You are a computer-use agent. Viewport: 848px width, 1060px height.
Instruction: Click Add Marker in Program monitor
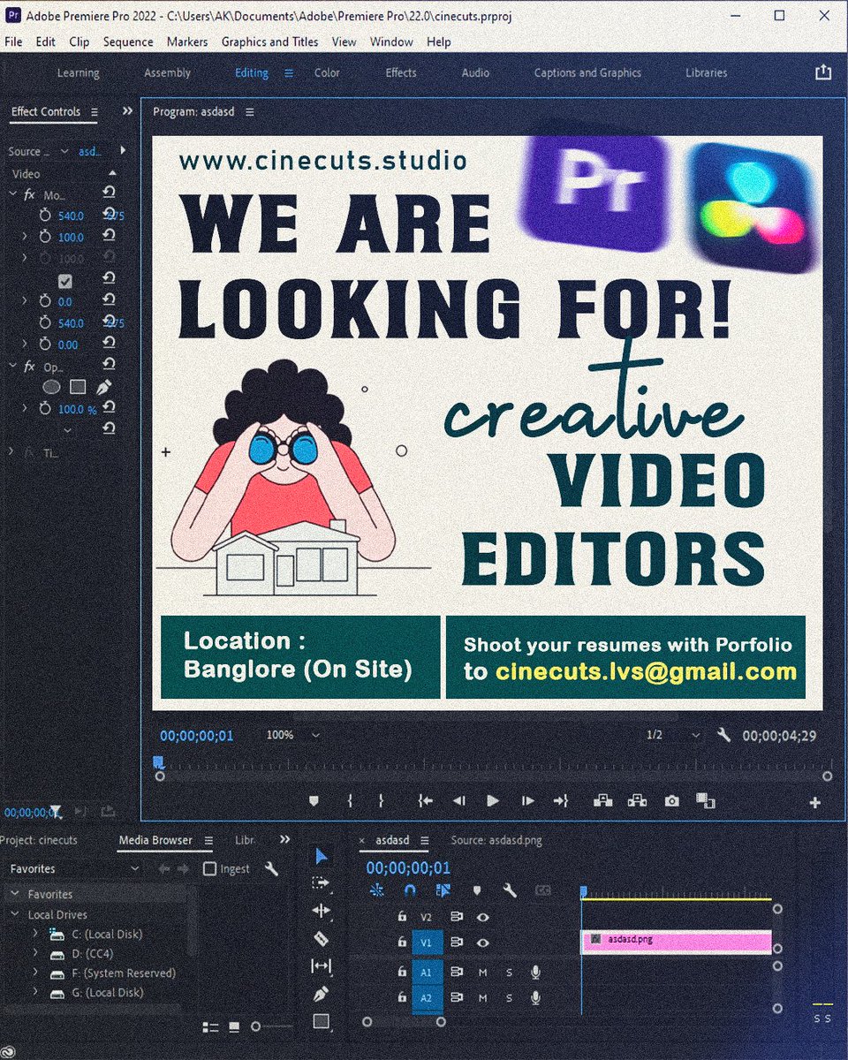(x=314, y=801)
